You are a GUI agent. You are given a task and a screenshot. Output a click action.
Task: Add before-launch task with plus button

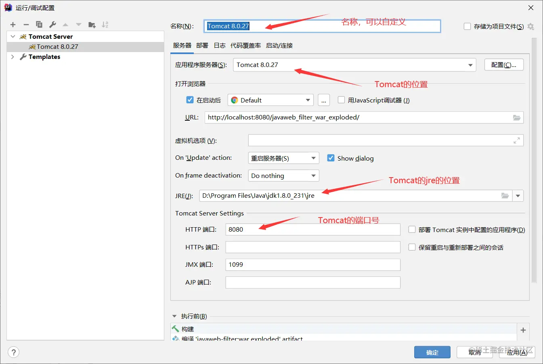click(523, 330)
